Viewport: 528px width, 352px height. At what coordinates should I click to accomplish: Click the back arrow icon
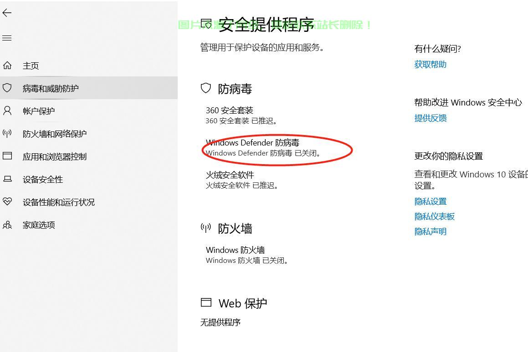7,13
